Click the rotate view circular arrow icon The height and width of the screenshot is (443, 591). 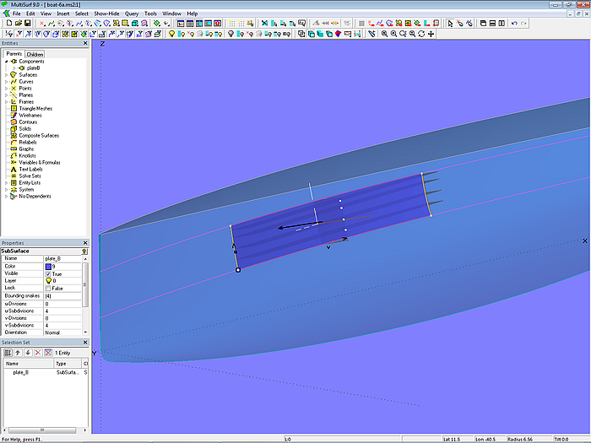[421, 34]
